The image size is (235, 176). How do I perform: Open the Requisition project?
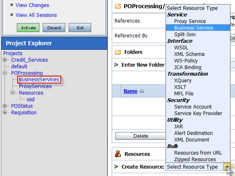click(x=24, y=113)
